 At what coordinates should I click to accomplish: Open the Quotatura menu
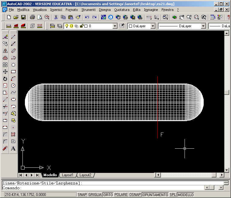click(122, 10)
